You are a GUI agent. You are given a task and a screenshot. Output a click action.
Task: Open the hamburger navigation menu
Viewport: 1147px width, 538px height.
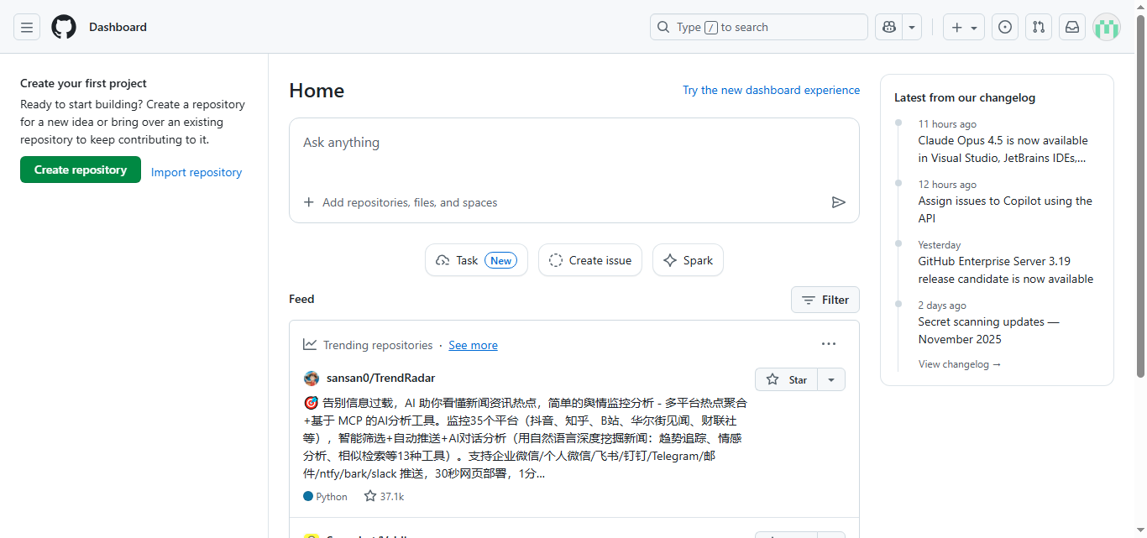click(x=27, y=27)
